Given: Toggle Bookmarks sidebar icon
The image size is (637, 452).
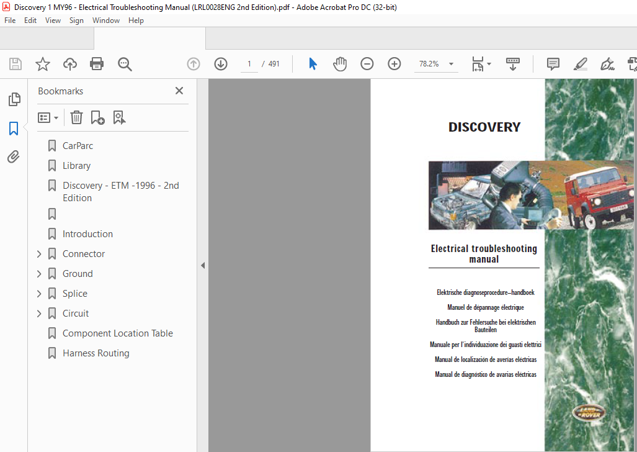Looking at the screenshot, I should 14,129.
